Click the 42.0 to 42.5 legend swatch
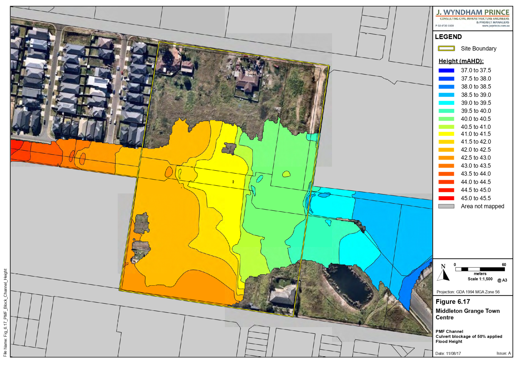Screen dimensions: 519x366 pos(446,150)
